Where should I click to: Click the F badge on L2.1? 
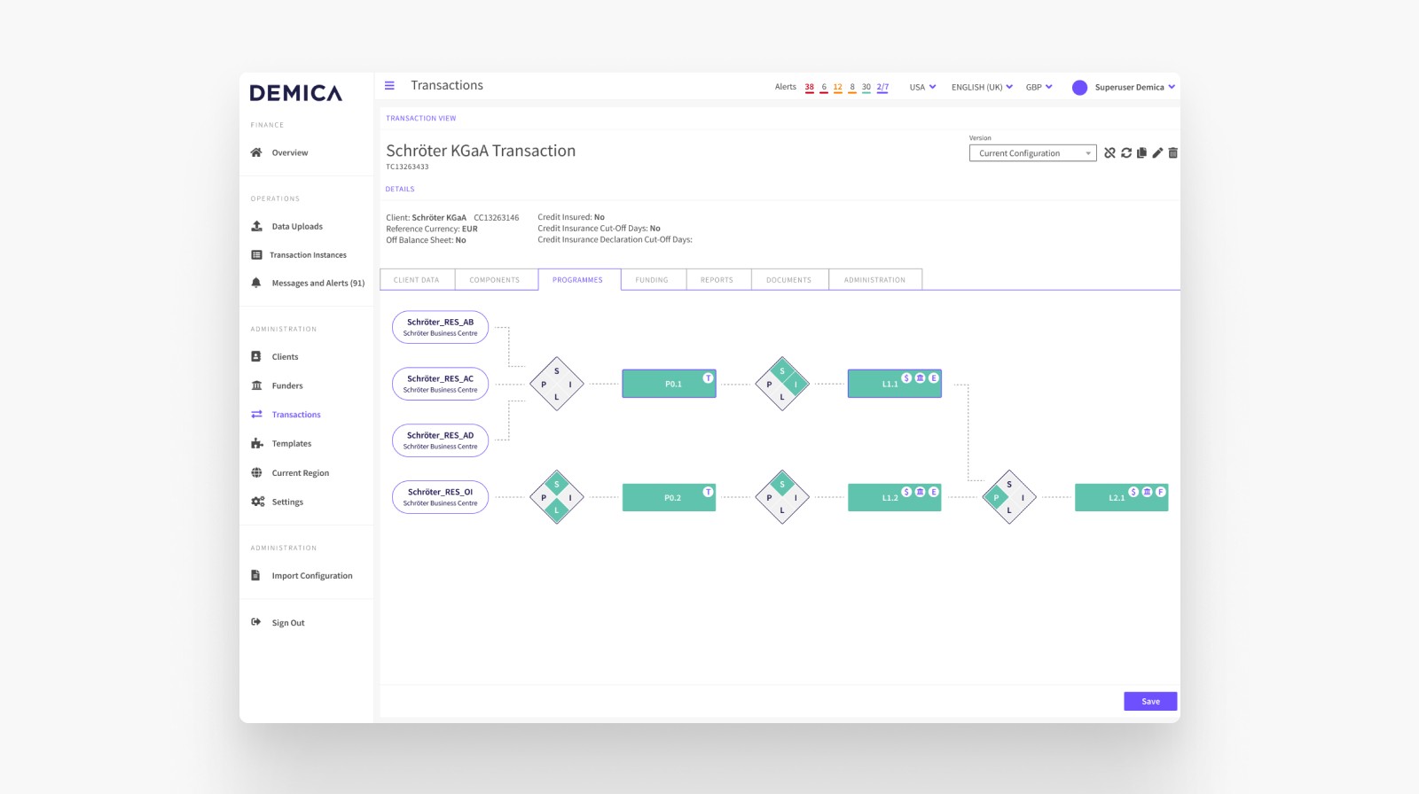(1160, 492)
